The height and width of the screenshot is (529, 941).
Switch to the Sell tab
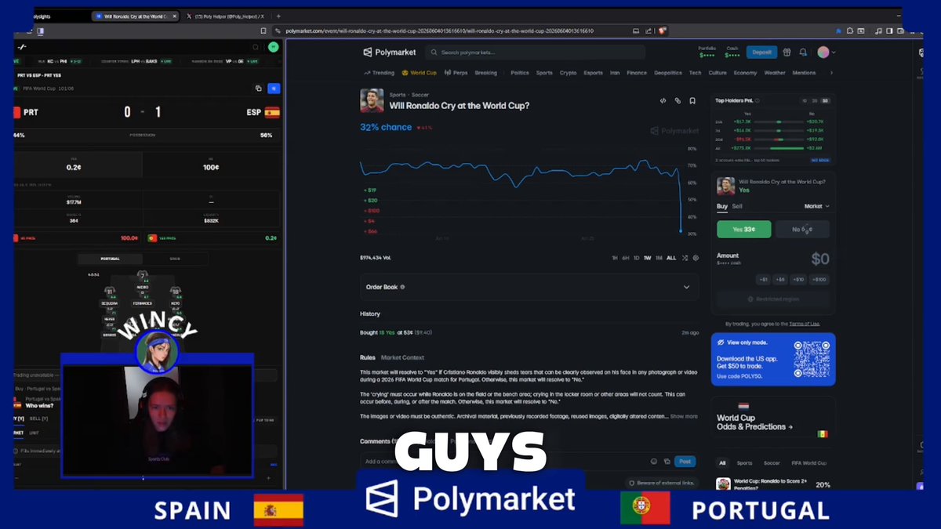(x=737, y=206)
